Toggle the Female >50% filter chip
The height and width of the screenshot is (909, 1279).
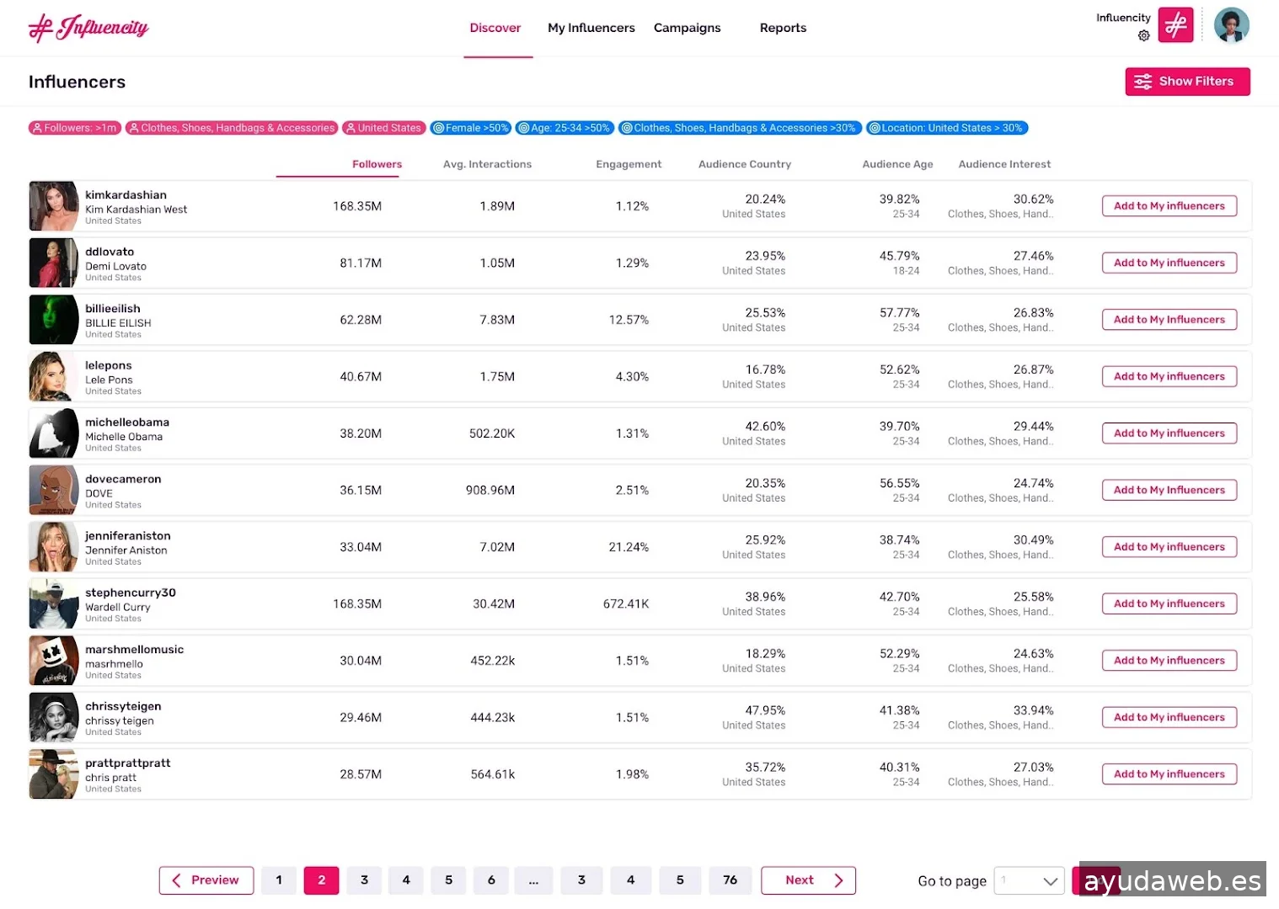click(x=470, y=128)
